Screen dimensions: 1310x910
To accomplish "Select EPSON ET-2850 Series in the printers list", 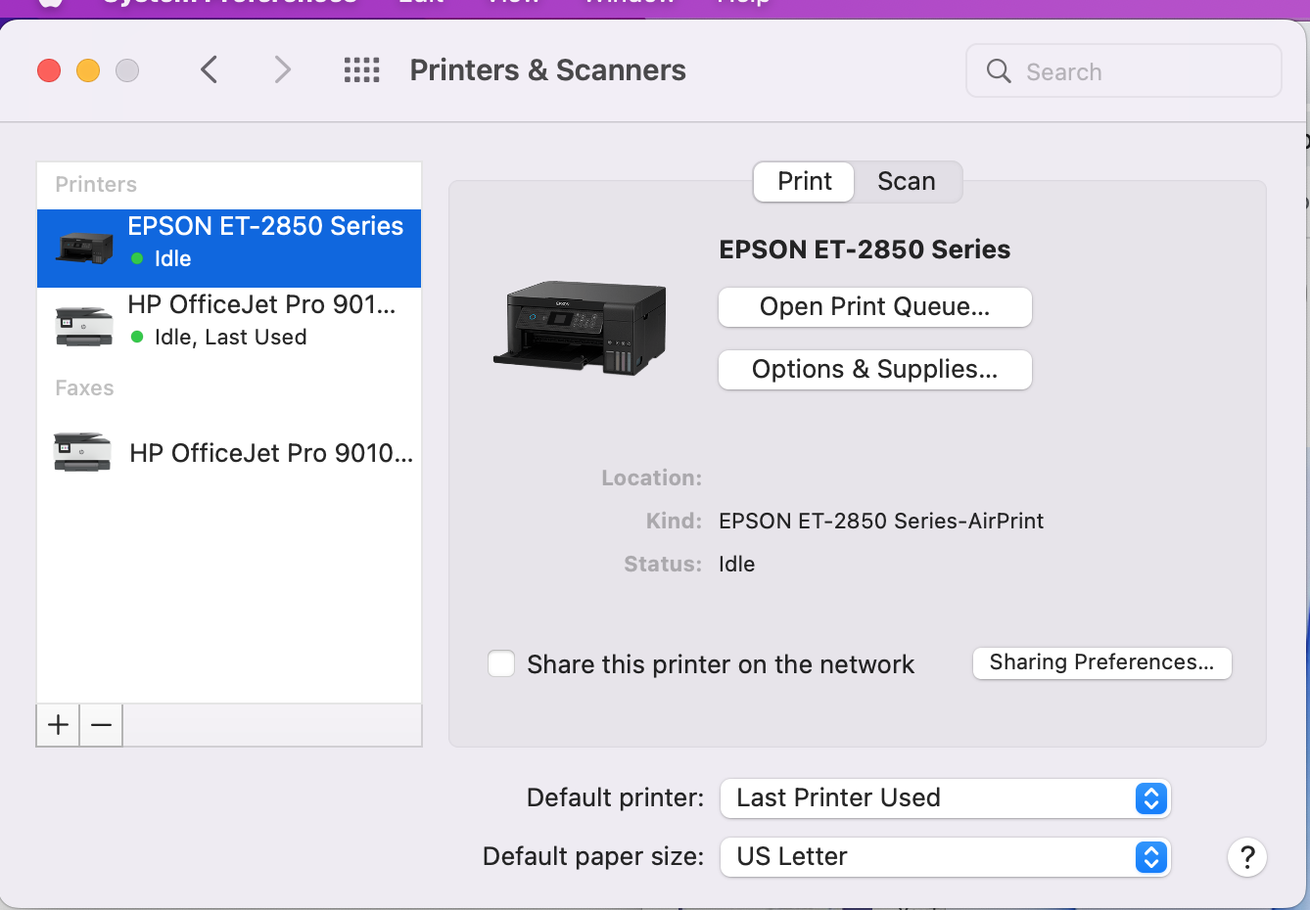I will pyautogui.click(x=229, y=249).
